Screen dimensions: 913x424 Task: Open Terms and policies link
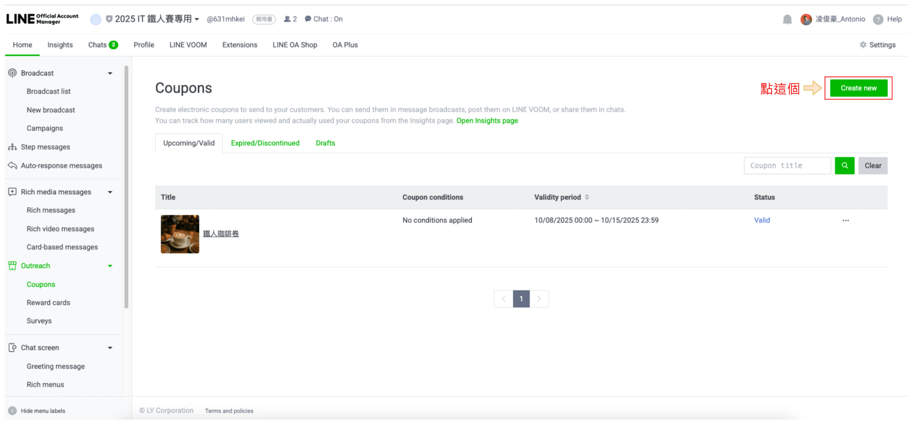(229, 411)
